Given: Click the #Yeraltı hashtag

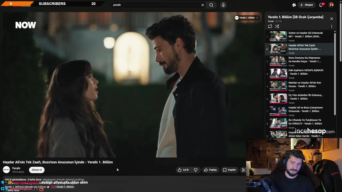Looking at the screenshot, I should point(61,180).
